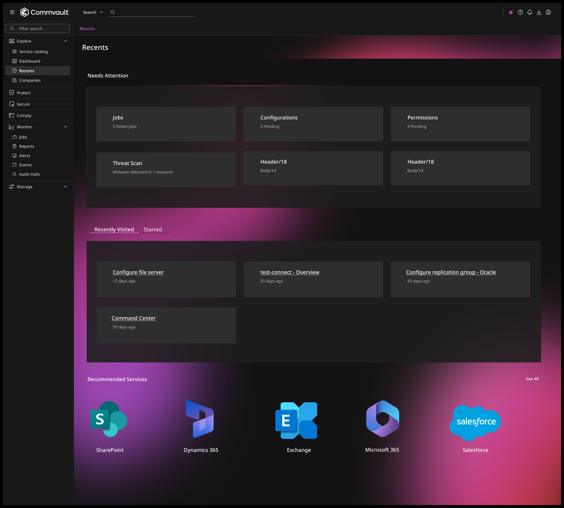The width and height of the screenshot is (564, 508).
Task: Open the Command Center link
Action: click(x=134, y=318)
